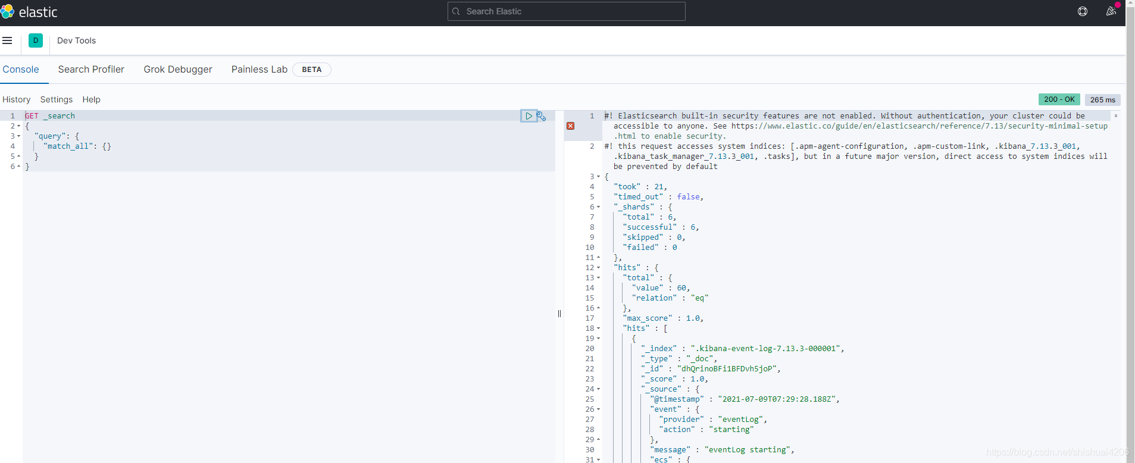
Task: Click the system indices warning text
Action: (x=856, y=157)
